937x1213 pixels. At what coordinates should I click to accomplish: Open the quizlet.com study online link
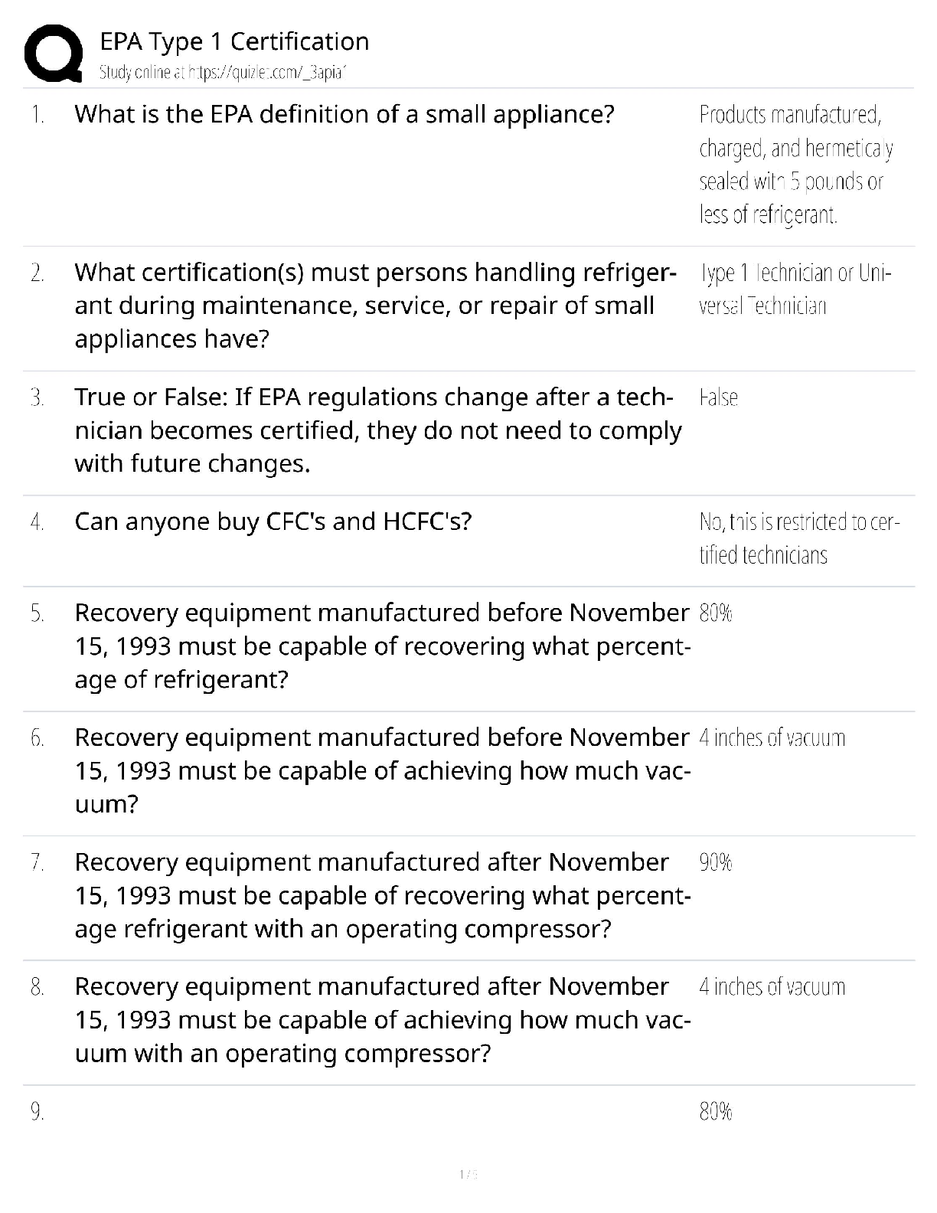pyautogui.click(x=224, y=73)
